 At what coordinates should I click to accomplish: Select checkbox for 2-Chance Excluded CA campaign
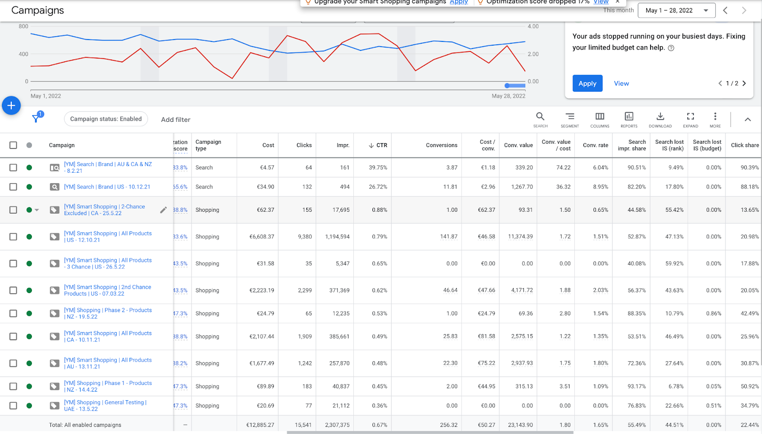[13, 210]
